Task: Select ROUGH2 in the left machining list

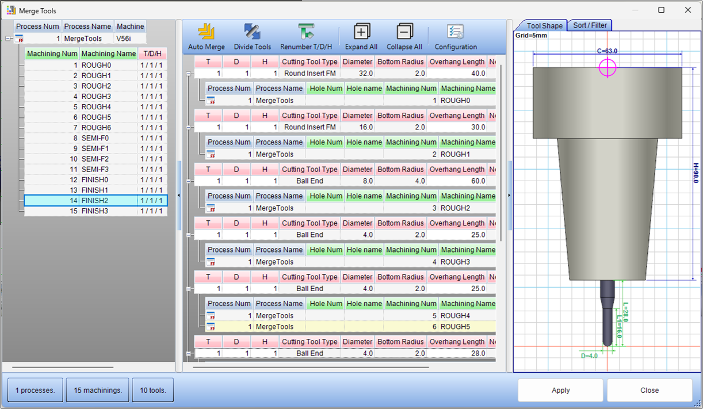Action: point(95,86)
